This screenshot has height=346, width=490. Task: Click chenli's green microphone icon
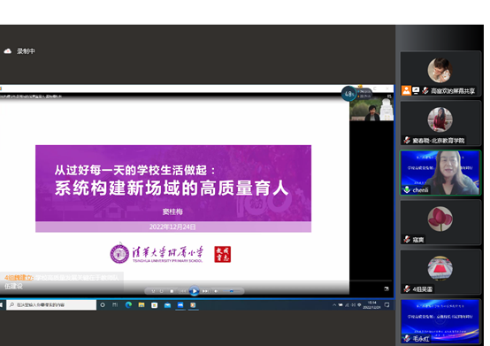coord(407,189)
